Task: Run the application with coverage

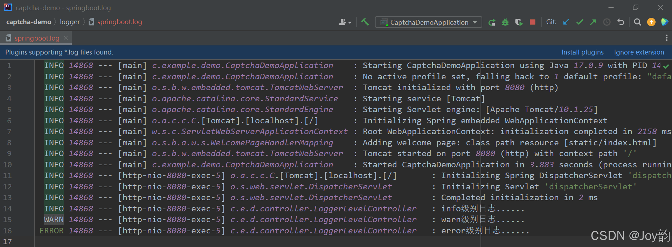Action: coord(519,22)
